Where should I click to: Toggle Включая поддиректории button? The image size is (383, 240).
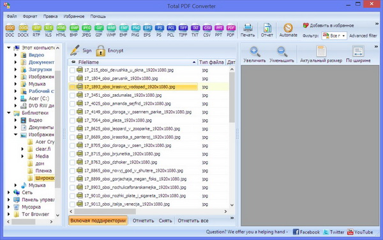tap(98, 220)
